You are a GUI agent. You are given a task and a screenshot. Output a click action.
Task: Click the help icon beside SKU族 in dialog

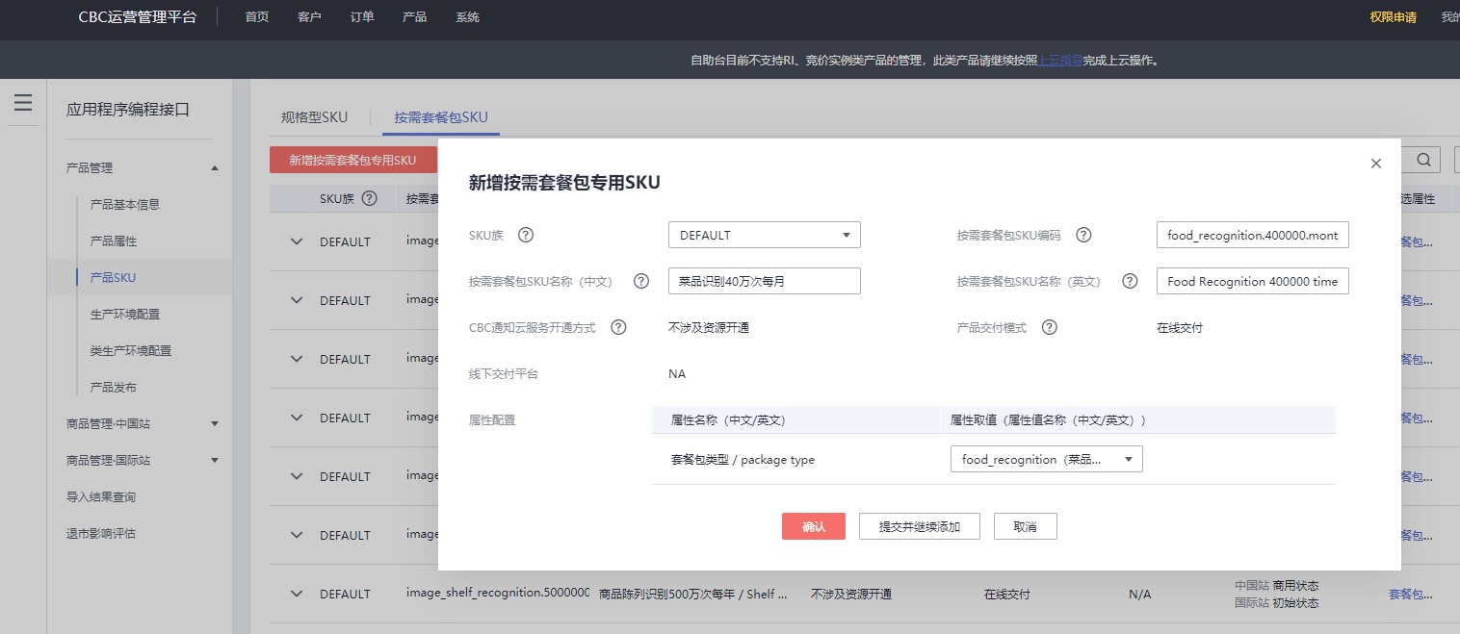(x=526, y=235)
